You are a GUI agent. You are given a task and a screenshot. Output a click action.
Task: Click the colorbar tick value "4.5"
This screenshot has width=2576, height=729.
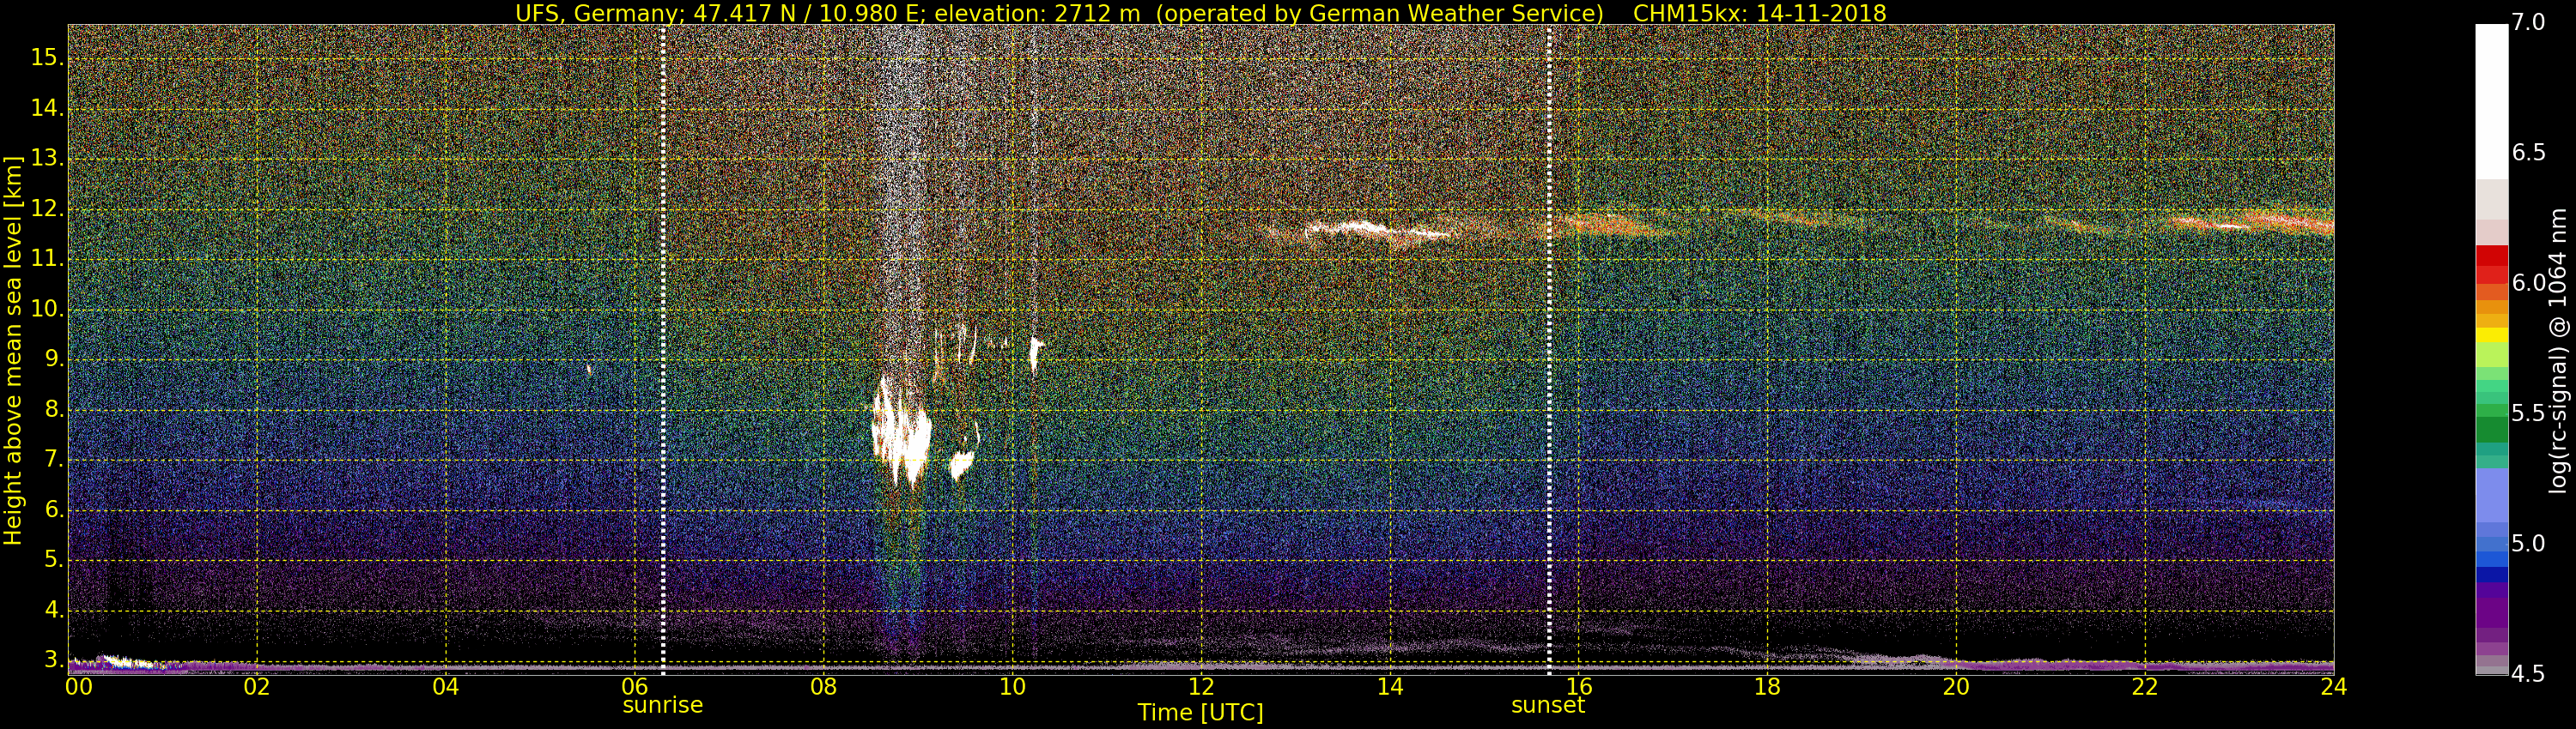click(x=2528, y=673)
